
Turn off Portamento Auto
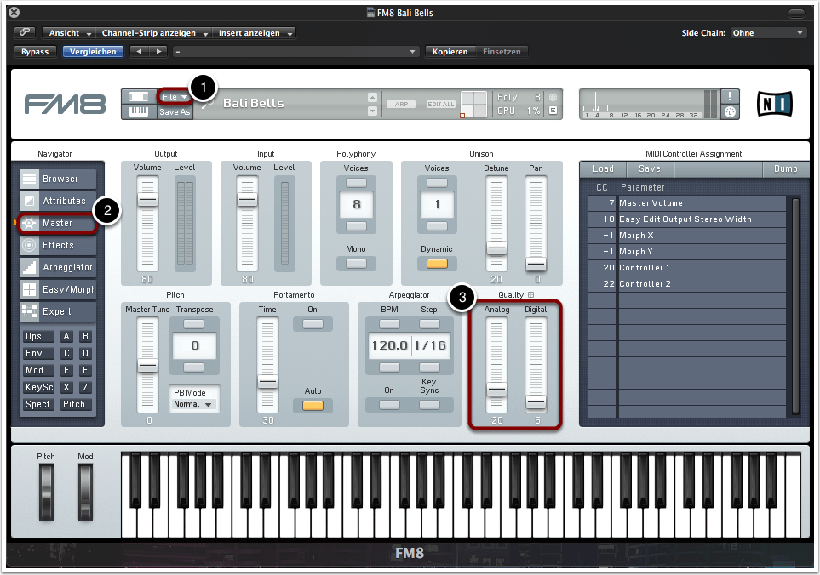coord(313,405)
